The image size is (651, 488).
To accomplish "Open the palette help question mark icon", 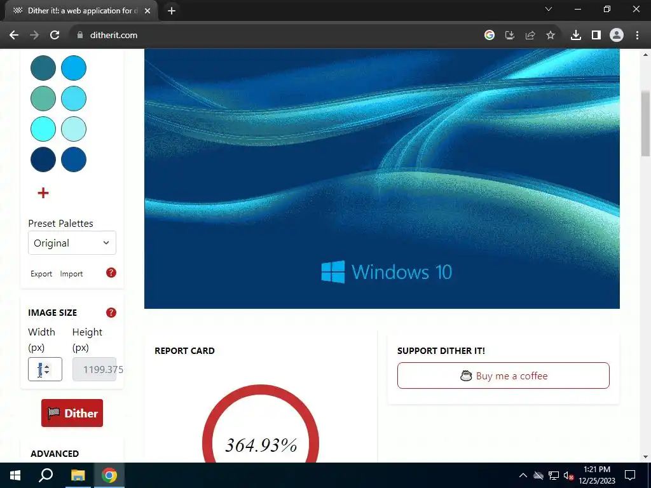I will (111, 273).
